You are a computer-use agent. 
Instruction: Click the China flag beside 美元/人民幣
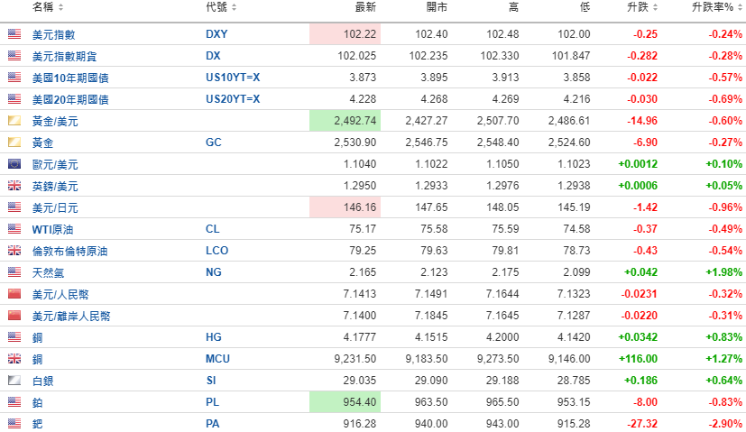[14, 294]
